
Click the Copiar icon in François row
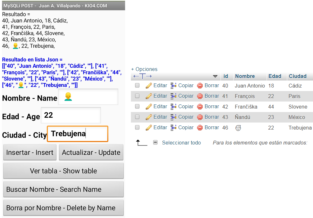click(174, 96)
